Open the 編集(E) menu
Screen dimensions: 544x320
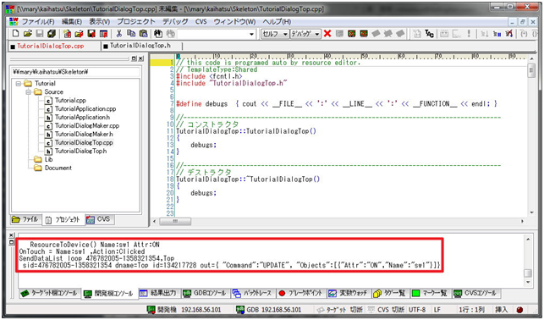click(72, 21)
